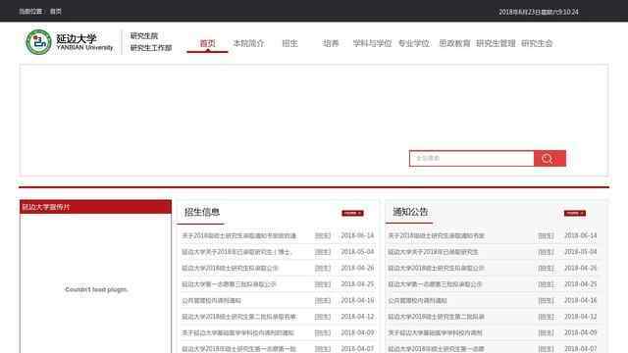The image size is (628, 353).
Task: Open the 专业学位 navigation item
Action: click(x=413, y=43)
